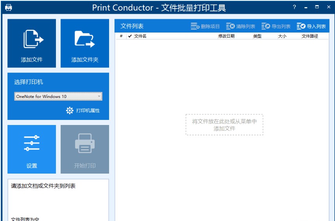
Task: Click the 删除项目 (Delete Item) toolbar icon
Action: (x=195, y=26)
